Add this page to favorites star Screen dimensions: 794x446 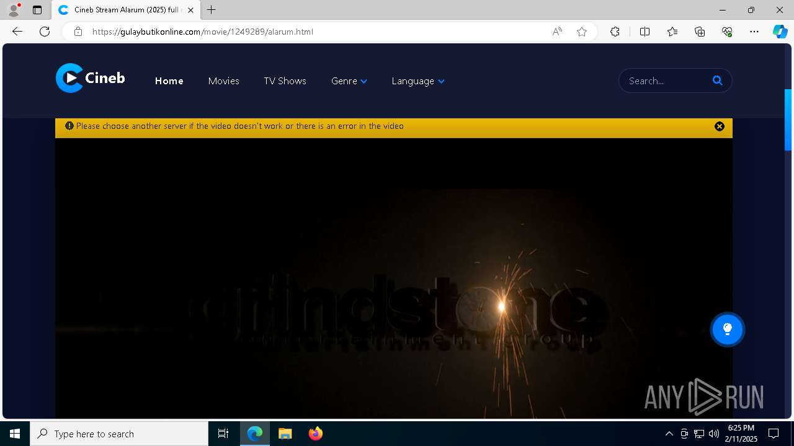click(582, 32)
